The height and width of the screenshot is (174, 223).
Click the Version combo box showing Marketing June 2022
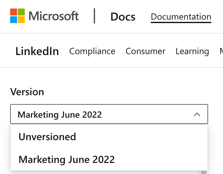pos(109,114)
